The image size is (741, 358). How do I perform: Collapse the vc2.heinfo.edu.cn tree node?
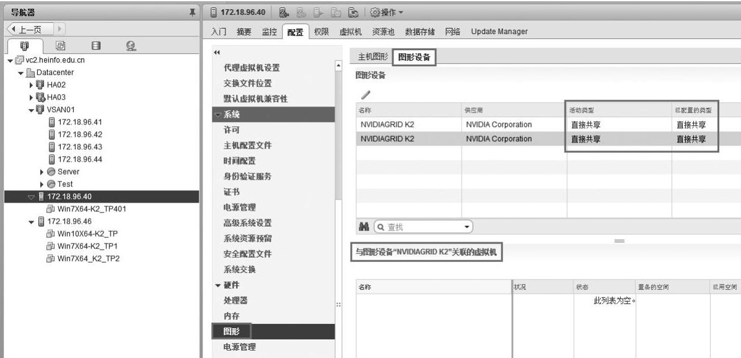point(11,61)
